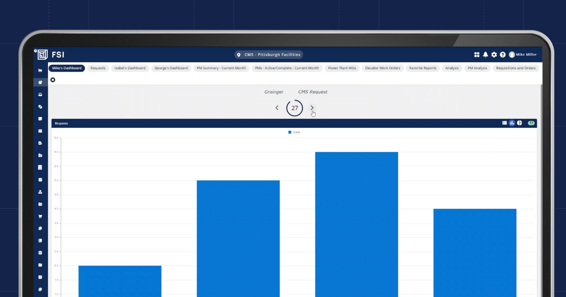Click the CMS Request link
This screenshot has height=297, width=566.
click(x=313, y=92)
